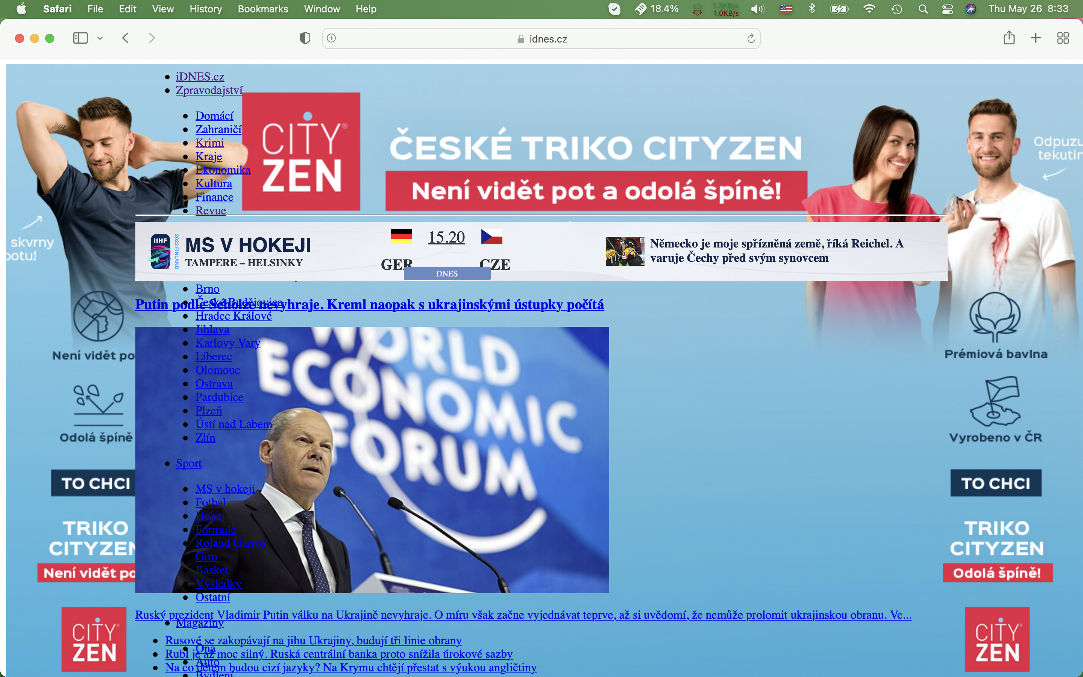Open the Krimi link
This screenshot has height=677, width=1083.
coord(209,143)
